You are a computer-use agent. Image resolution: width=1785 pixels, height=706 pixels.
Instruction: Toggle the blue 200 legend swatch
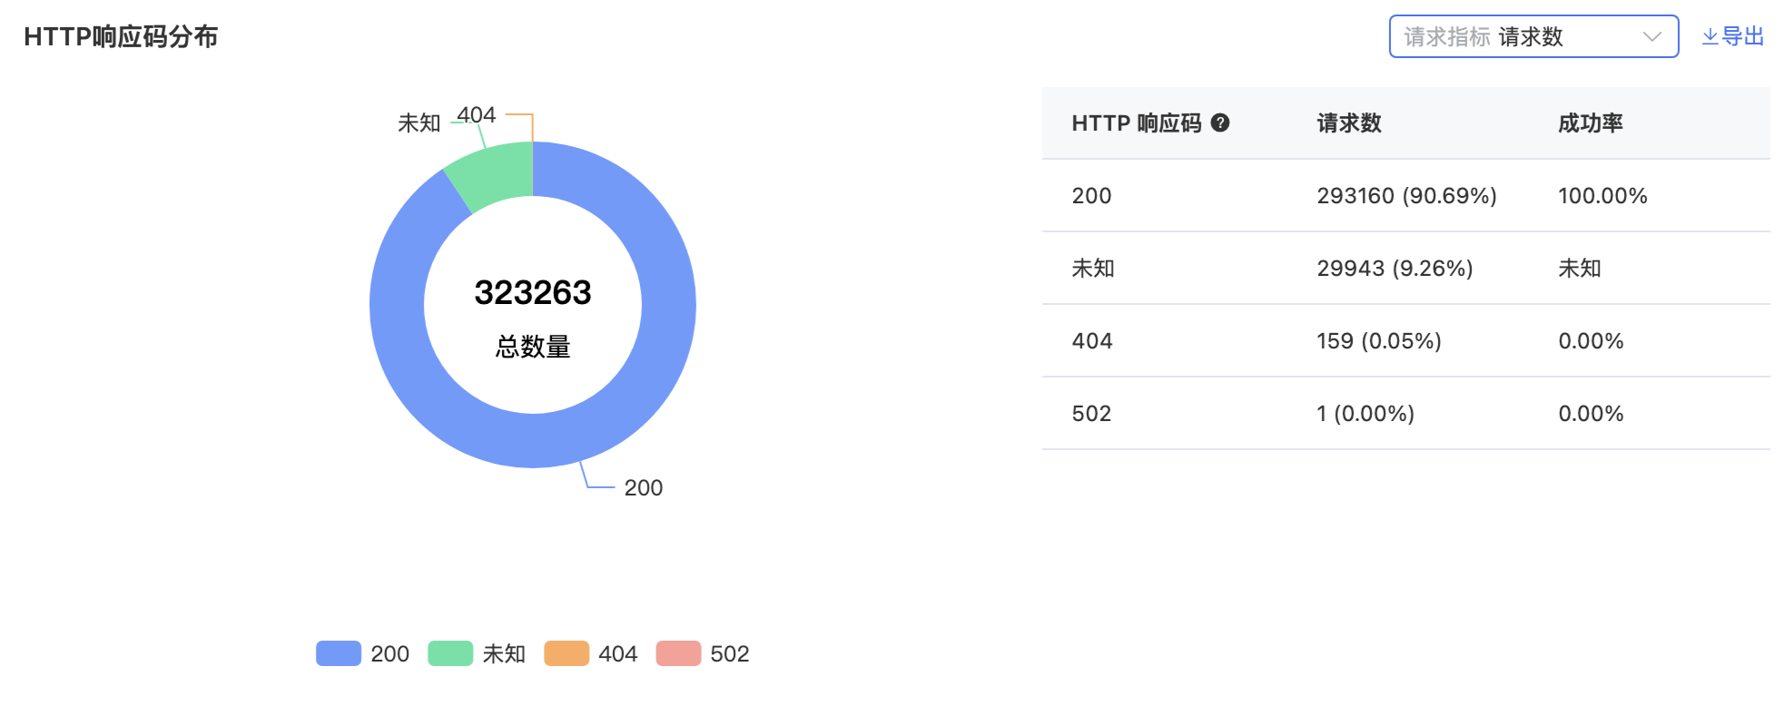click(339, 653)
